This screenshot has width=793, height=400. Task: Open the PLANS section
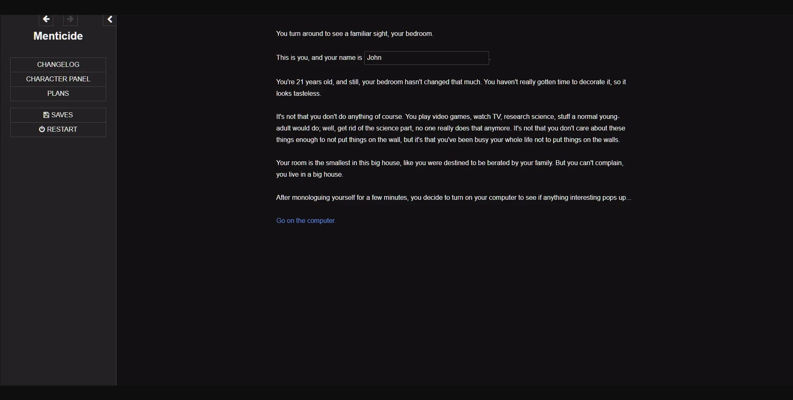click(x=58, y=93)
